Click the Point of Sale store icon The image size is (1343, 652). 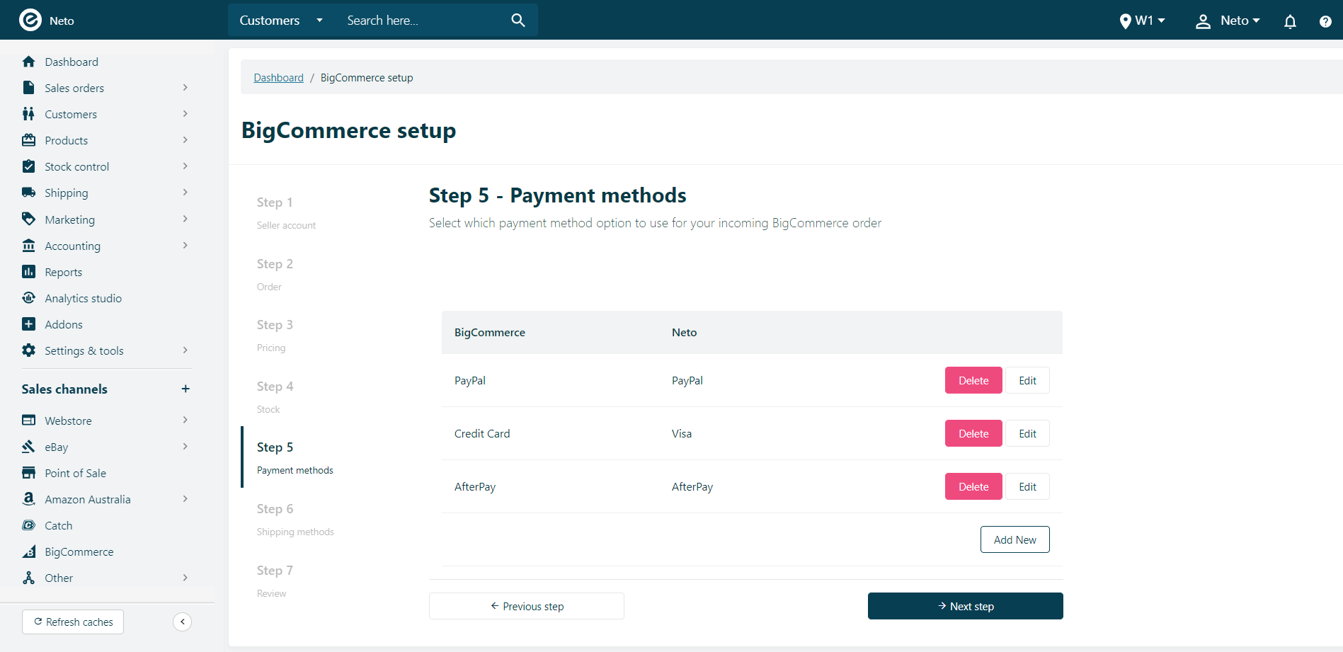click(29, 473)
